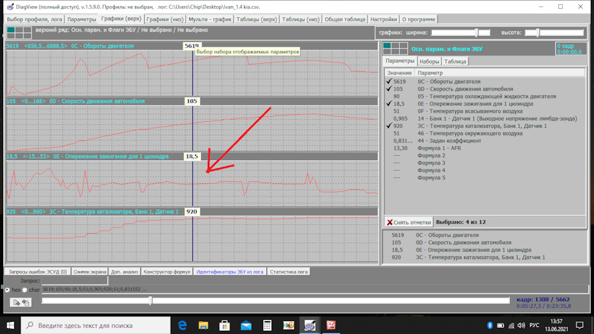This screenshot has width=594, height=334.
Task: Click the volume tray icon
Action: point(522,325)
